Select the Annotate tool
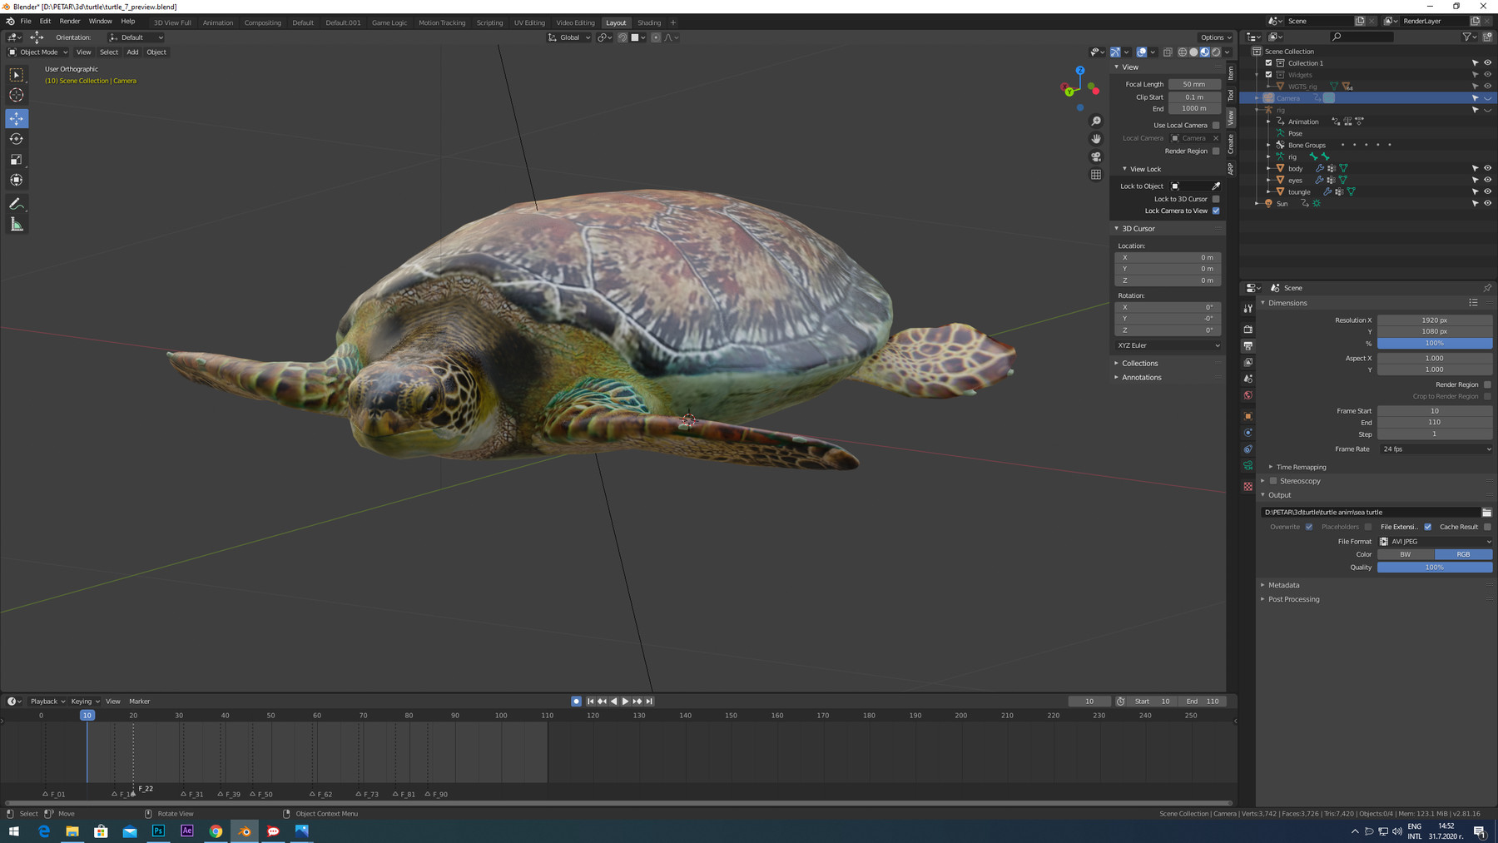The image size is (1498, 843). 17,204
